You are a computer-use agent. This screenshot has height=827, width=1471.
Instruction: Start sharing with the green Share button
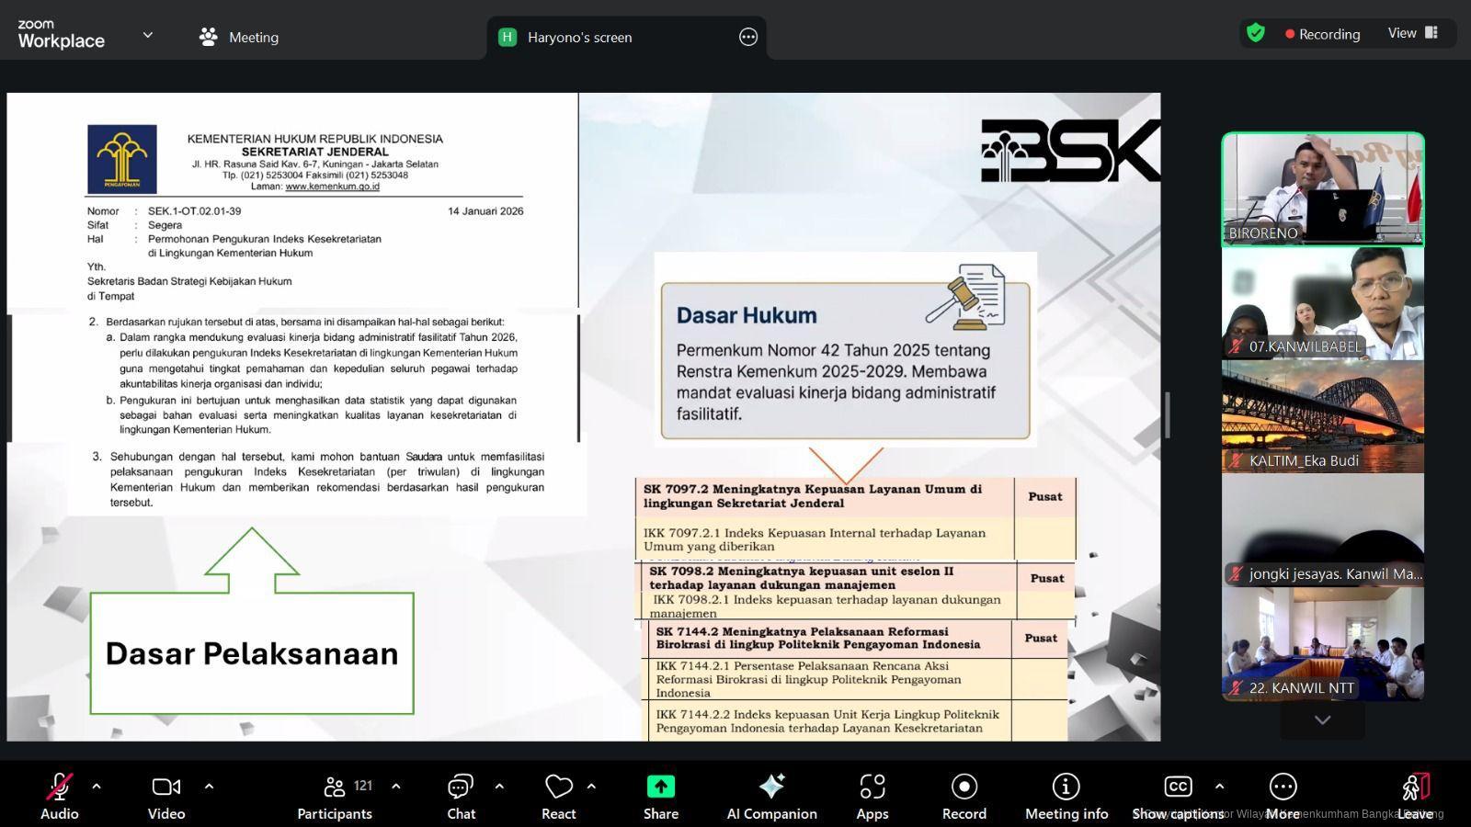click(660, 796)
